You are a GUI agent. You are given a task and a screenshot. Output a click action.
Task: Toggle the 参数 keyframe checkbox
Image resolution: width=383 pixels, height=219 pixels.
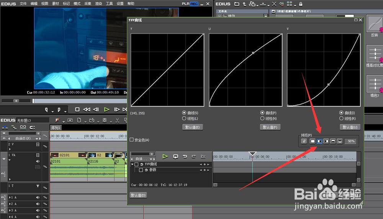141,170
